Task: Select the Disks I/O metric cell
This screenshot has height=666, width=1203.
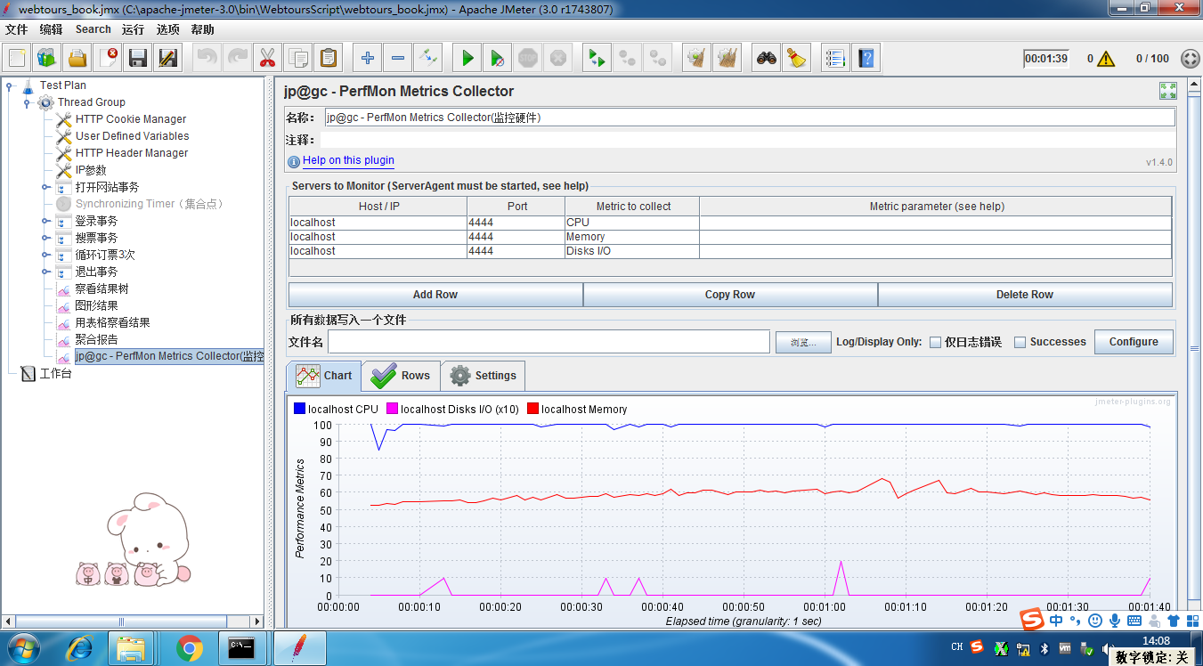Action: tap(631, 251)
